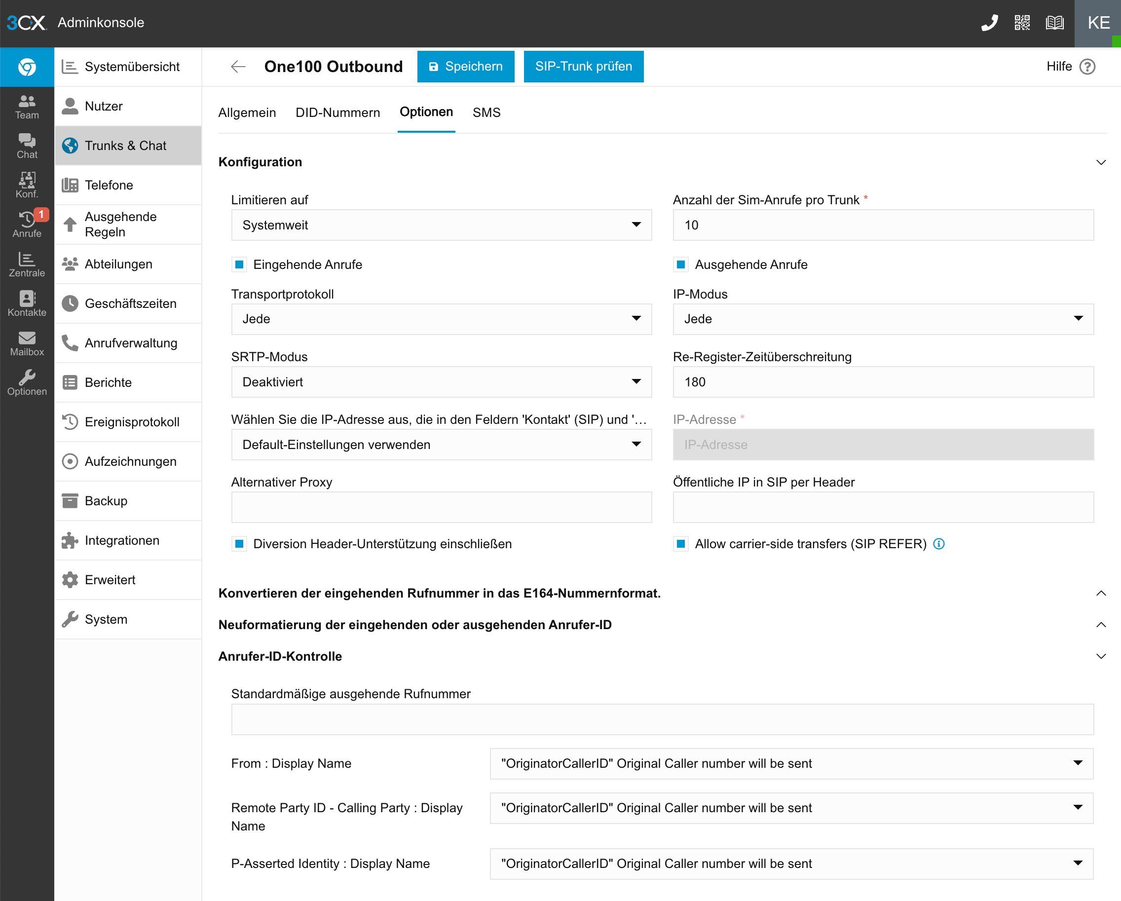Viewport: 1121px width, 901px height.
Task: Click the Telefone desk phone icon
Action: [x=70, y=185]
